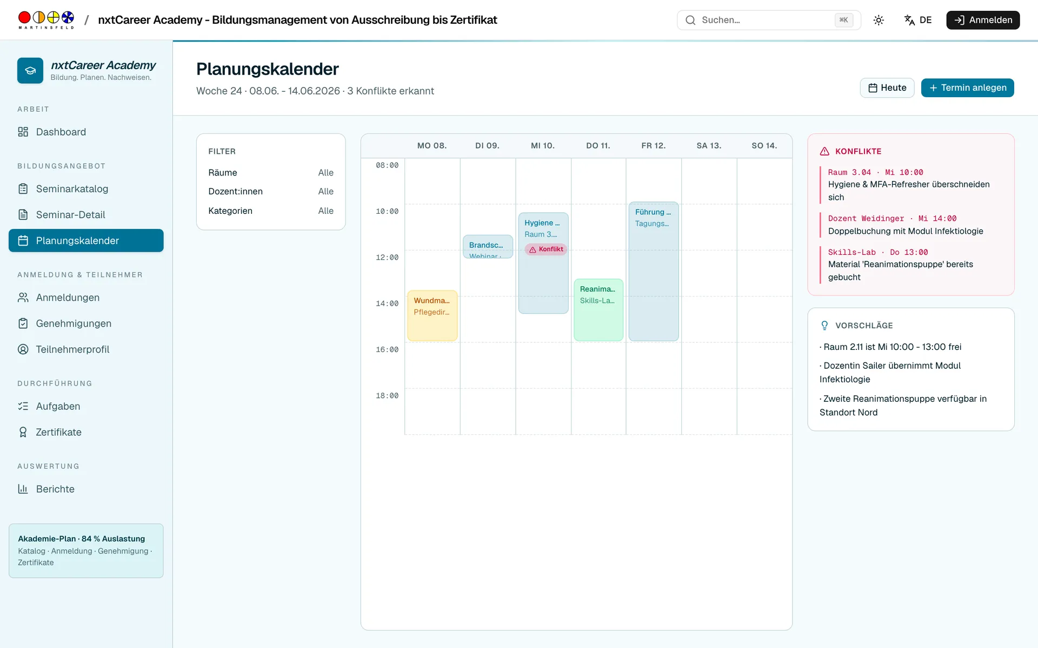This screenshot has width=1038, height=648.
Task: Open Dashboard from the sidebar
Action: click(x=86, y=132)
